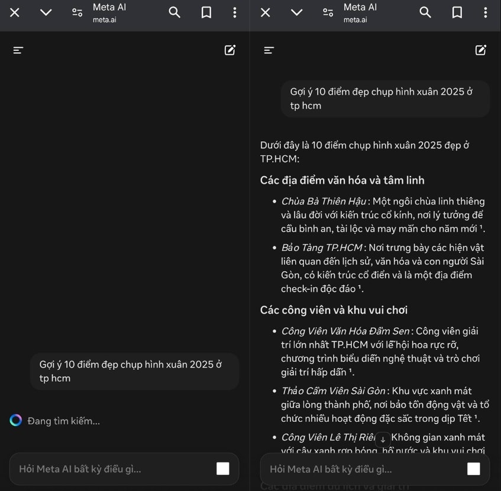The image size is (501, 491).
Task: Tap heading 'Các công viên và khu vui chơi'
Action: [334, 310]
